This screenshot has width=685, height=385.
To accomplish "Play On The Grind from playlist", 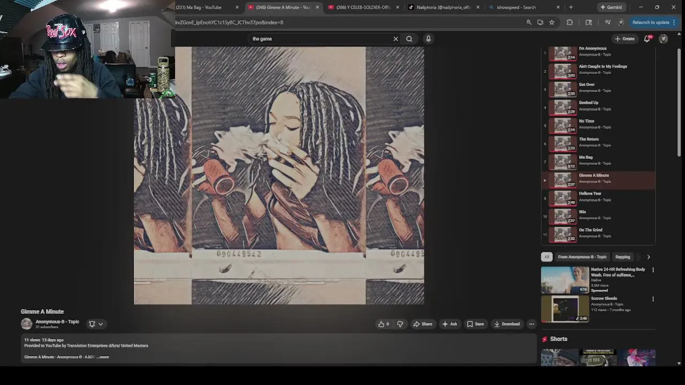I will pyautogui.click(x=598, y=235).
